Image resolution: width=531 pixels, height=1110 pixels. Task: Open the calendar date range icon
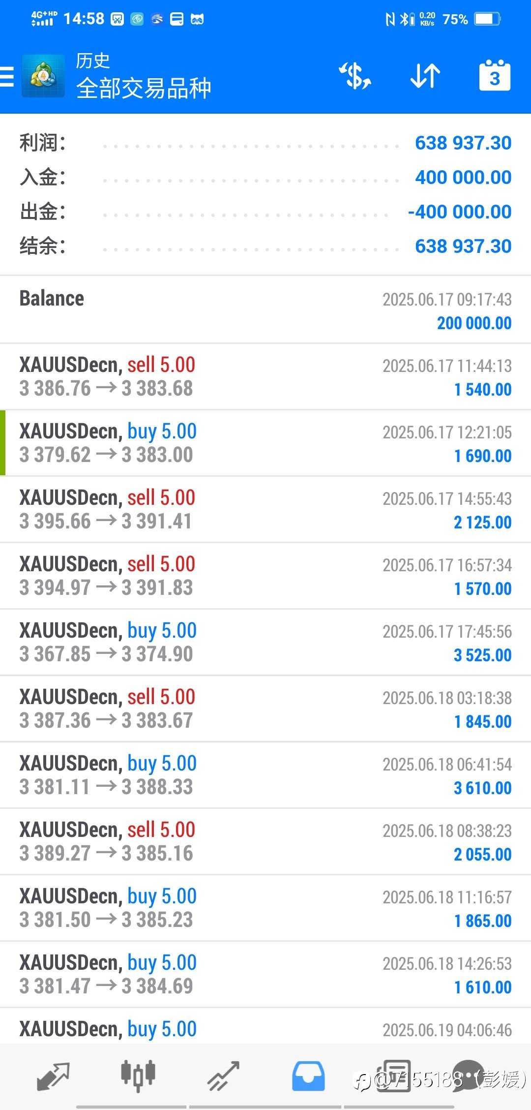tap(495, 75)
